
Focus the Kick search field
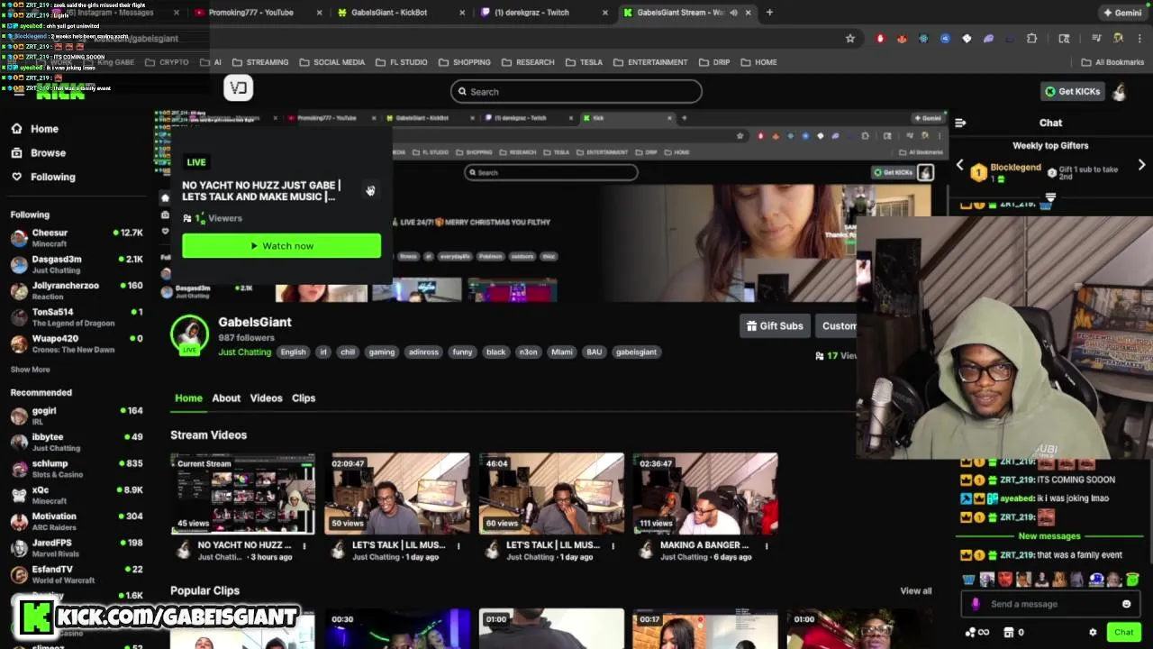576,91
